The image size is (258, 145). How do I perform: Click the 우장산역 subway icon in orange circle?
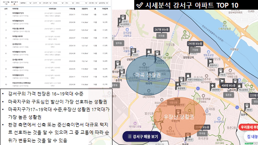point(178,112)
